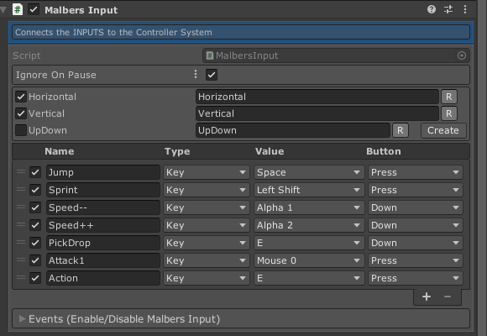
Task: Click the drag handle of the Attack1 row
Action: coord(21,260)
